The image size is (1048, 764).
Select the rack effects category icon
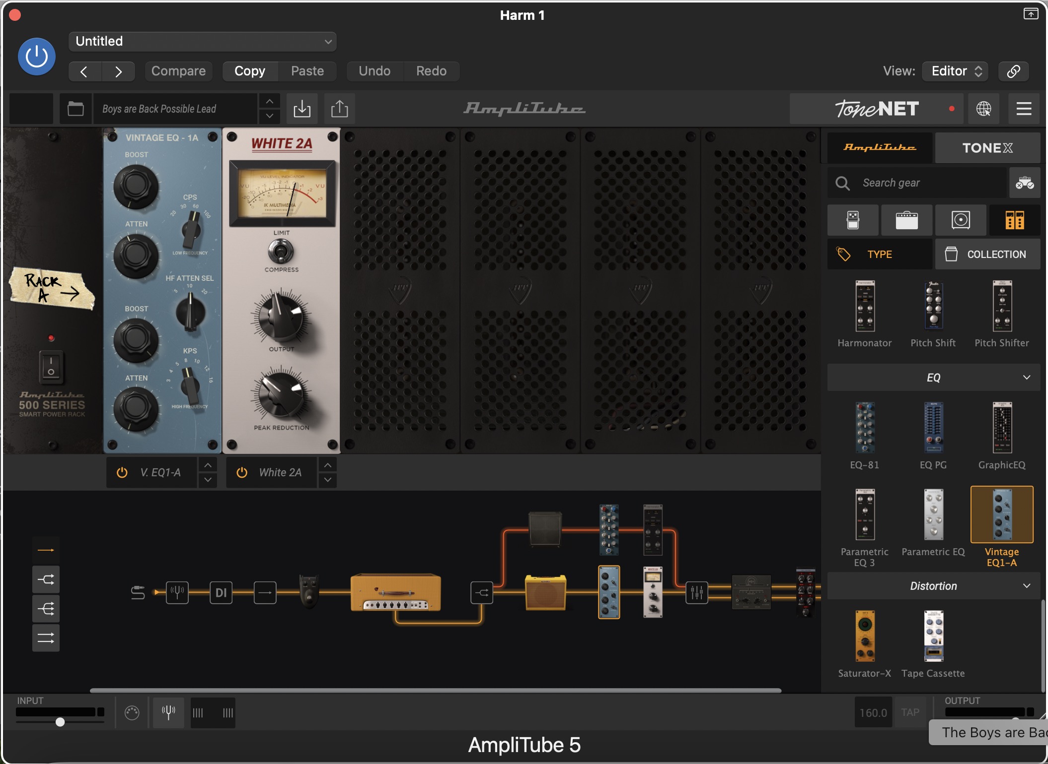tap(1015, 220)
